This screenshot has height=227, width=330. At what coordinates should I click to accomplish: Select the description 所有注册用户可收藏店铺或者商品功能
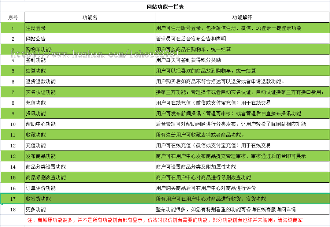click(x=242, y=135)
